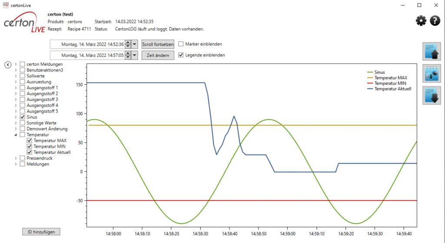Maximize the certonLive window
Viewport: 445px width, 243px height.
[x=419, y=5]
